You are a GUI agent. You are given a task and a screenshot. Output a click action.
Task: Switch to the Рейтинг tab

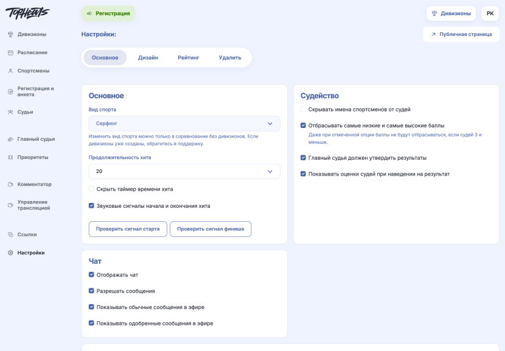click(189, 58)
